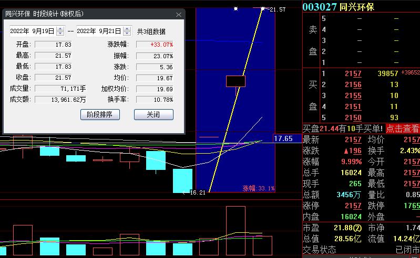
Task: Click the red candlestick inside the blue selection
Action: pyautogui.click(x=235, y=81)
